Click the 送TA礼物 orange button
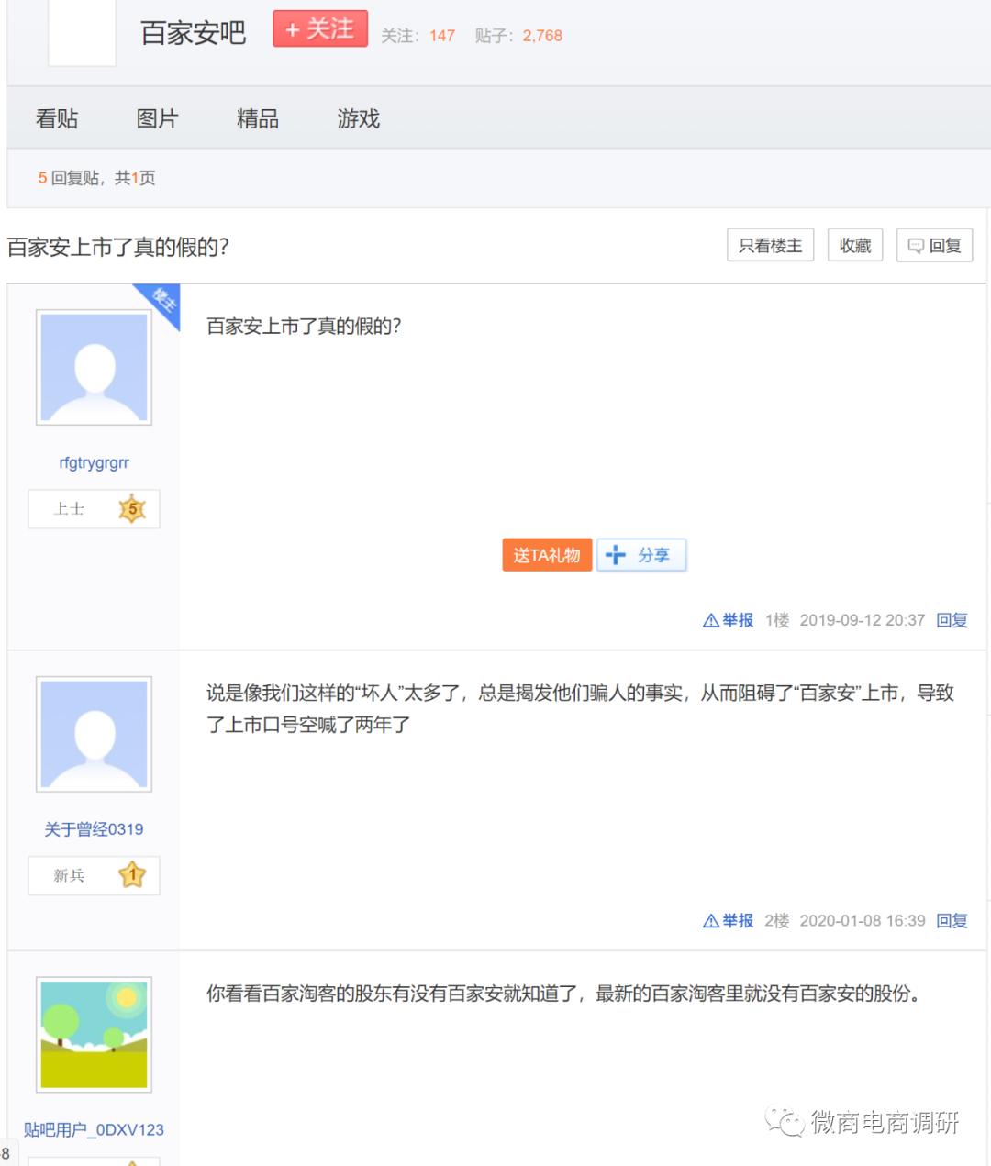The width and height of the screenshot is (991, 1166). tap(546, 555)
